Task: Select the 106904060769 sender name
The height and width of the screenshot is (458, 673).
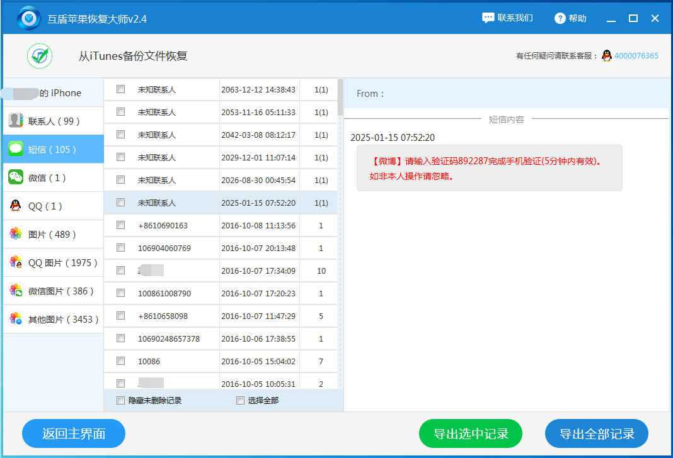Action: (x=164, y=249)
